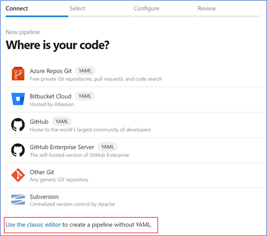This screenshot has height=236, width=267.
Task: Select the Subversion source title
Action: point(44,197)
